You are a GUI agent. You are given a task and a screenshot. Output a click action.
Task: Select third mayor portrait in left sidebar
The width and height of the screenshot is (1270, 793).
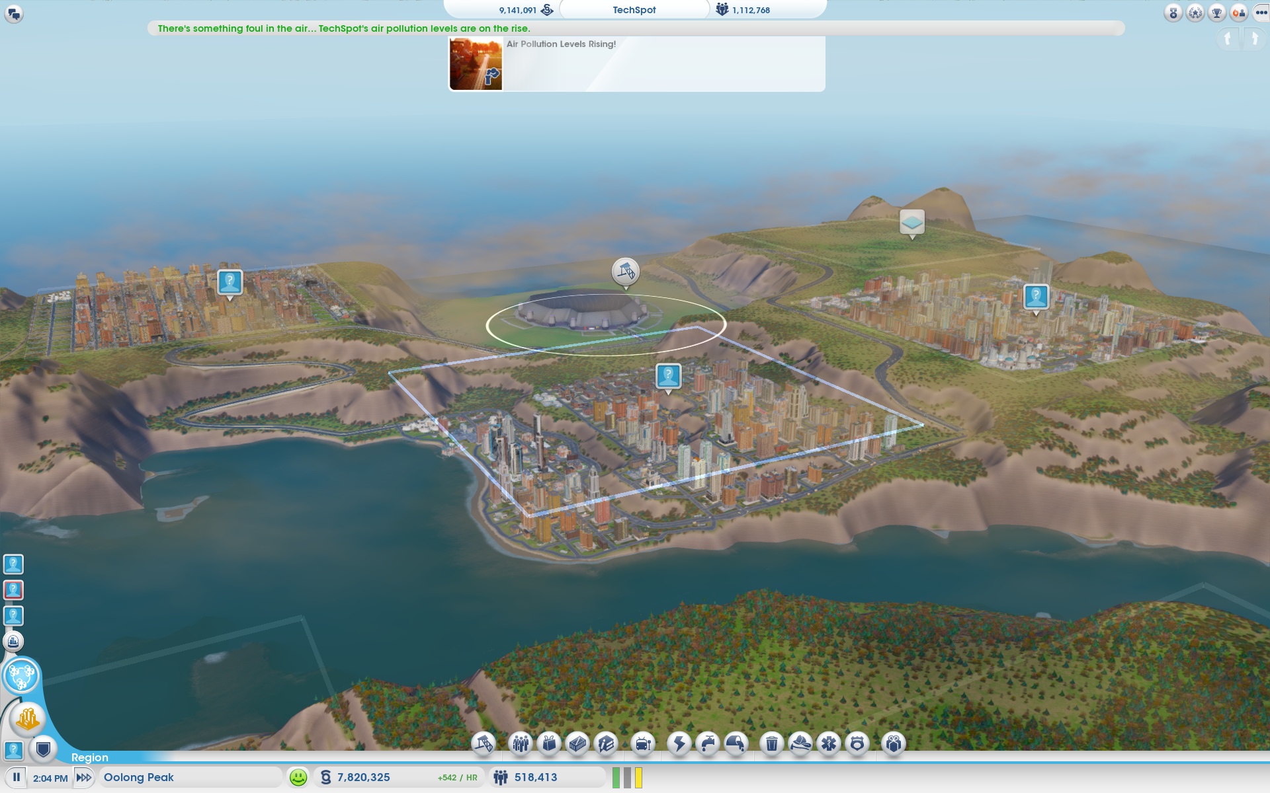(x=13, y=616)
